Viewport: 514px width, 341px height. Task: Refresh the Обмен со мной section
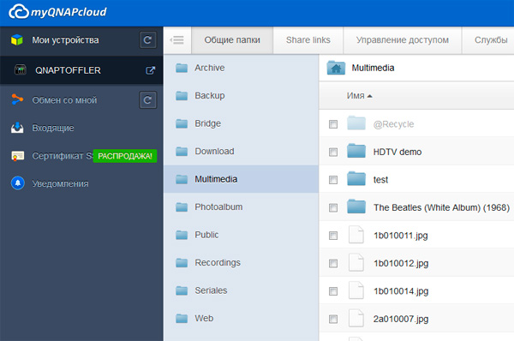(147, 100)
